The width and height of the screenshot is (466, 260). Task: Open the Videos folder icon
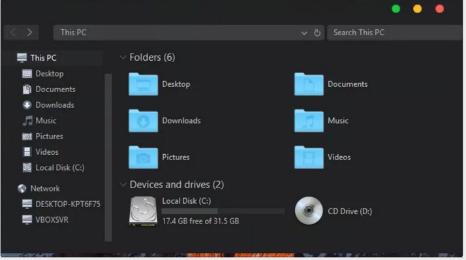point(309,157)
